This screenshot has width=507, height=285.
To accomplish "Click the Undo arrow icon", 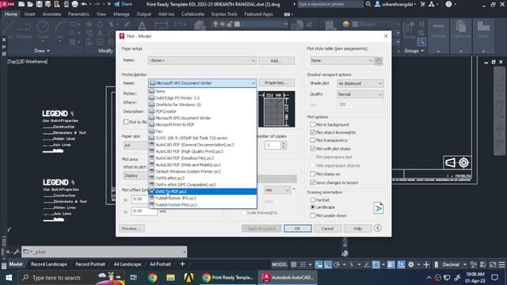I will [84, 4].
